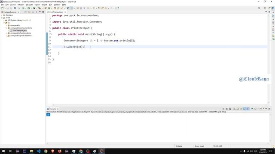The width and height of the screenshot is (275, 154).
Task: Open the Project menu
Action: pos(44,5)
